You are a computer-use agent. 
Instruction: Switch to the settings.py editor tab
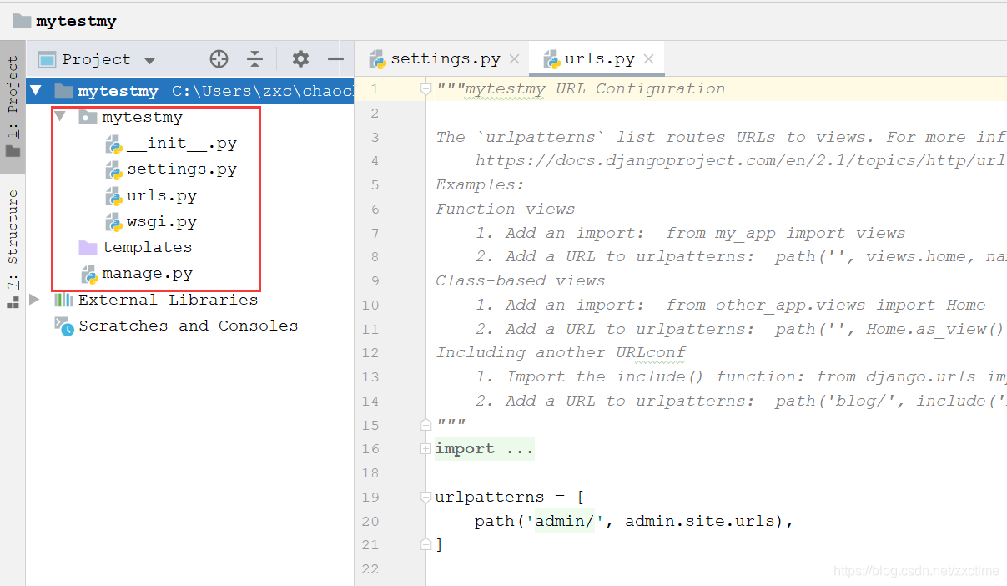coord(445,59)
